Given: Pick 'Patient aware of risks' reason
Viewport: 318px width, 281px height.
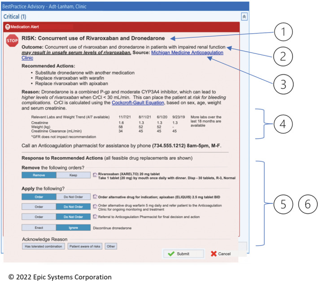Looking at the screenshot, I should (85, 246).
